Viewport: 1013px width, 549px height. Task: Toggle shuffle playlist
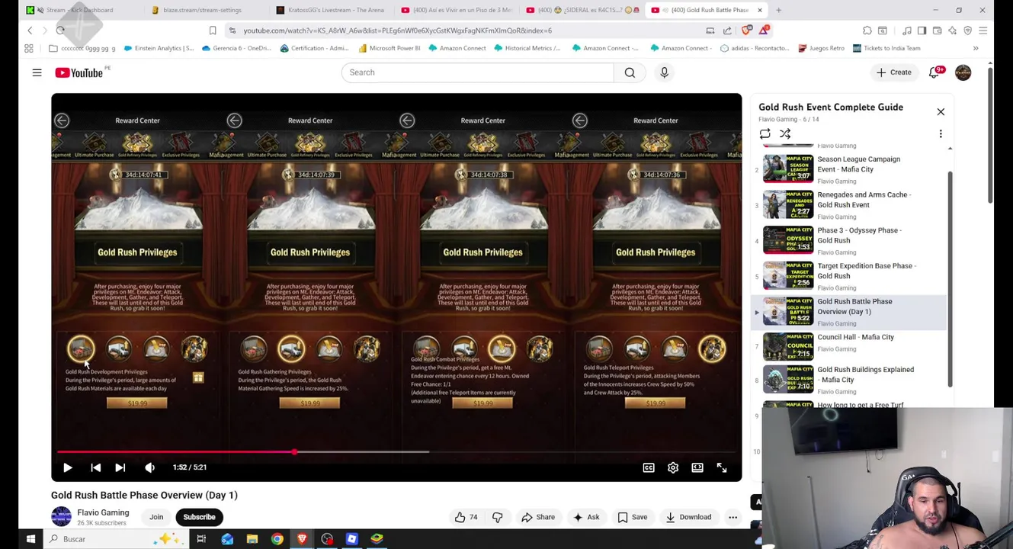pos(785,134)
